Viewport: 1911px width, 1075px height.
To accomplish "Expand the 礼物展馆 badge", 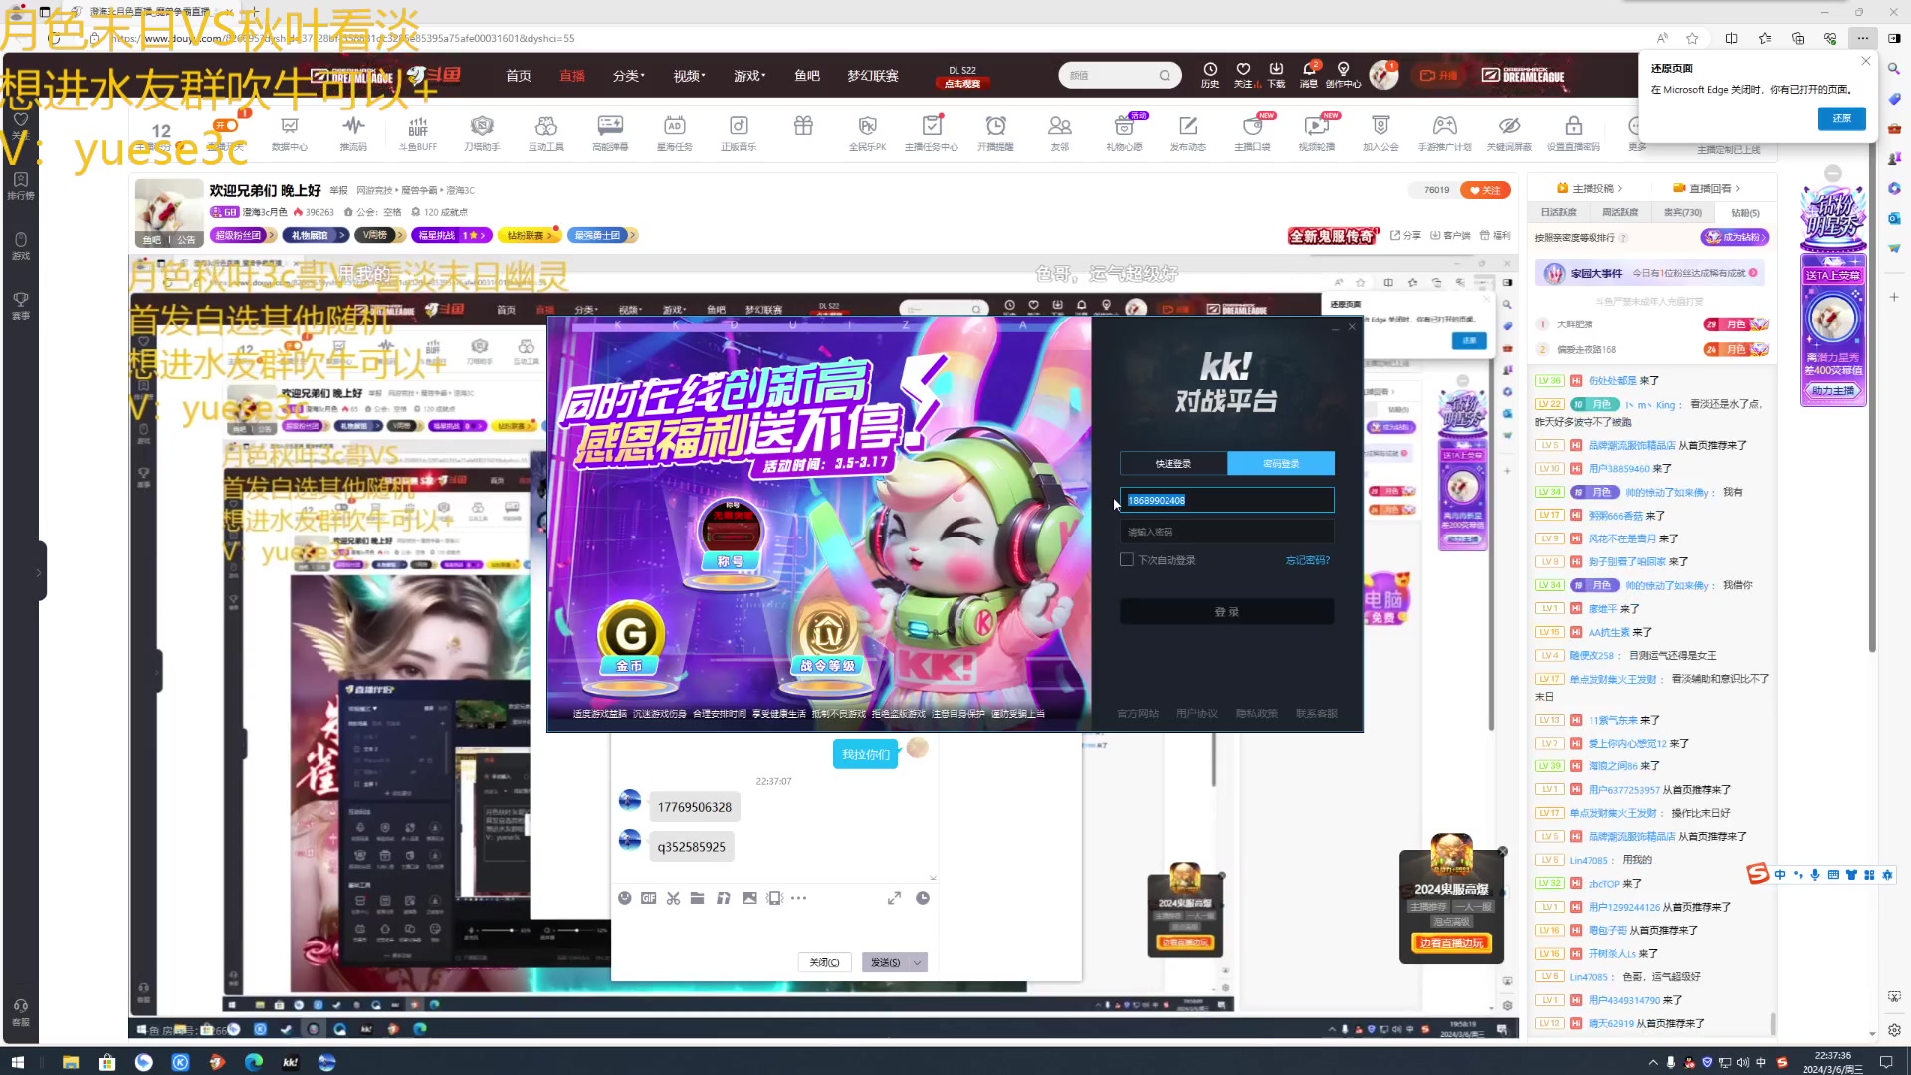I will (316, 235).
